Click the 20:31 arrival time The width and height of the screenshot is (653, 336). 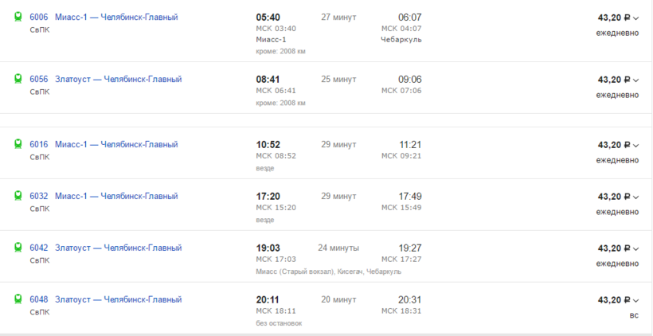tap(409, 299)
